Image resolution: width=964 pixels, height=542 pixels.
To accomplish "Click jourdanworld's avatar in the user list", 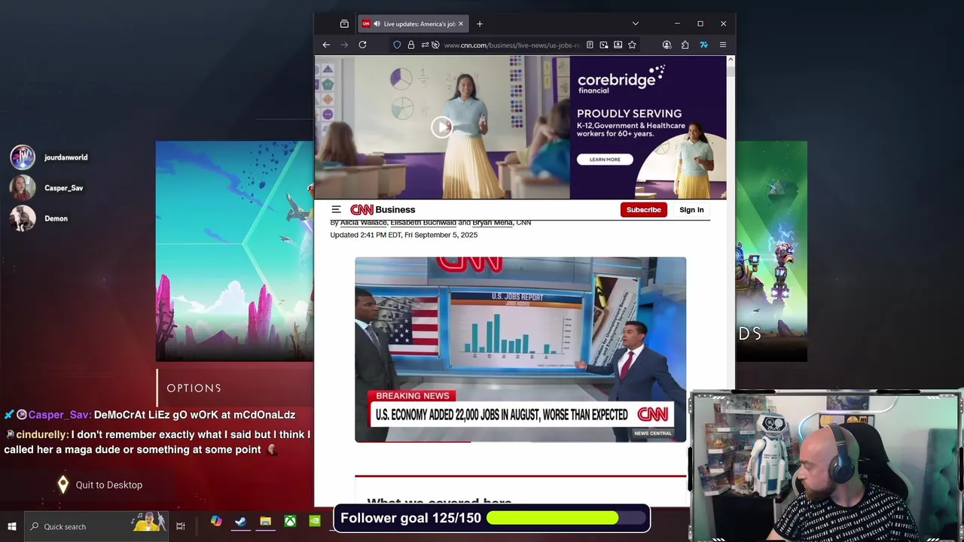I will click(x=23, y=157).
